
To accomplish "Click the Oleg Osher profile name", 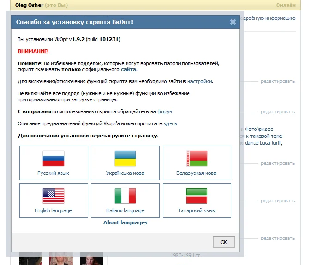I will point(30,5).
